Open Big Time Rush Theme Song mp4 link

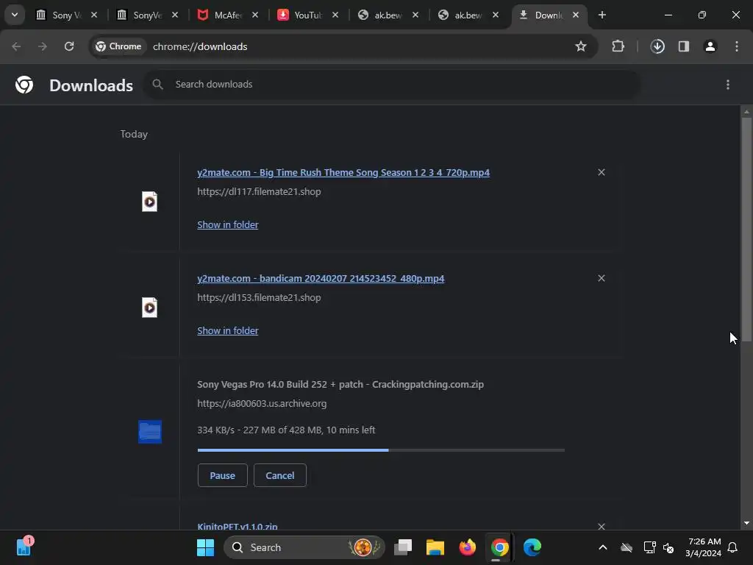coord(343,172)
